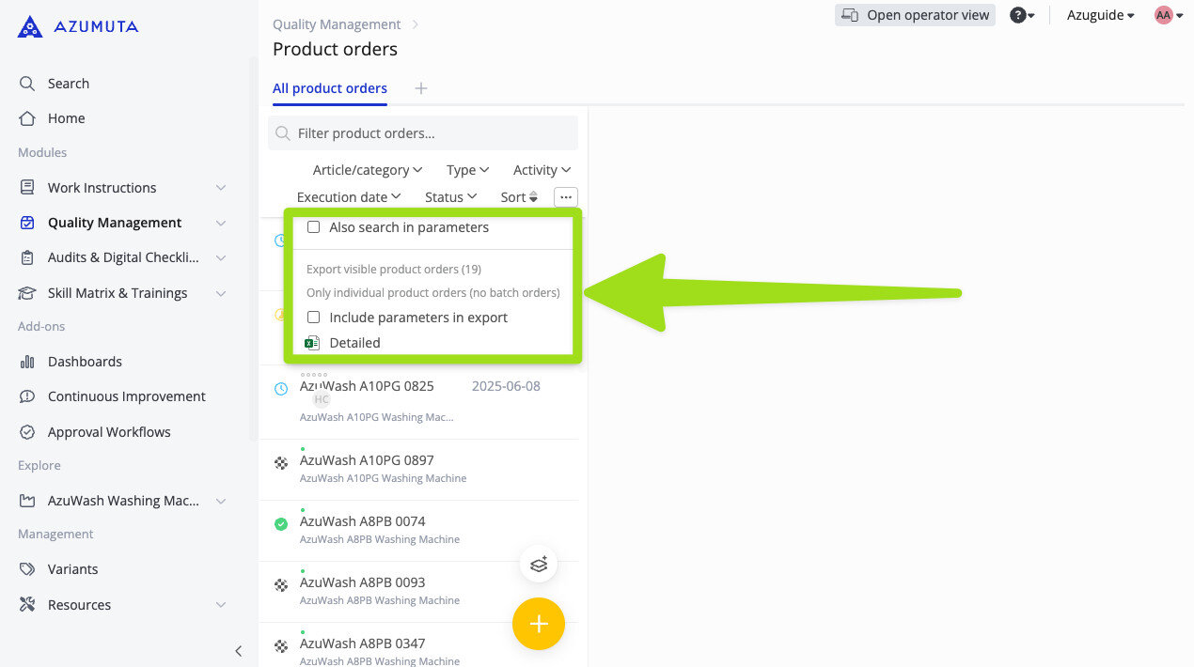Click the batch layers icon button
The height and width of the screenshot is (667, 1194).
(x=539, y=565)
